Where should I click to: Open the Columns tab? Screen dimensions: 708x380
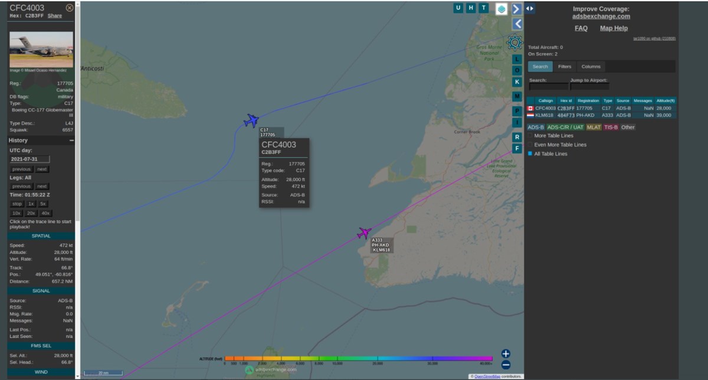[x=591, y=67]
